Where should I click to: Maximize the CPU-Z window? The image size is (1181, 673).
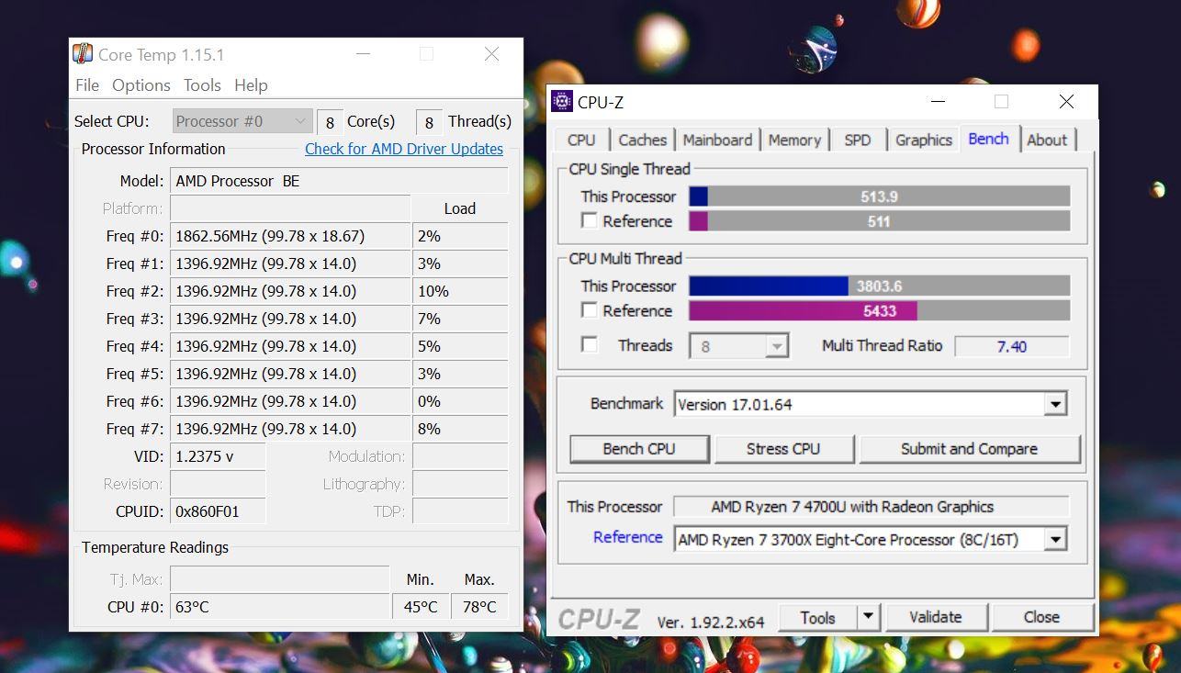(x=1001, y=101)
